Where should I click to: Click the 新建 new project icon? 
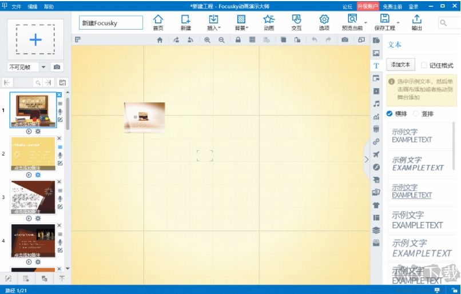pos(186,22)
